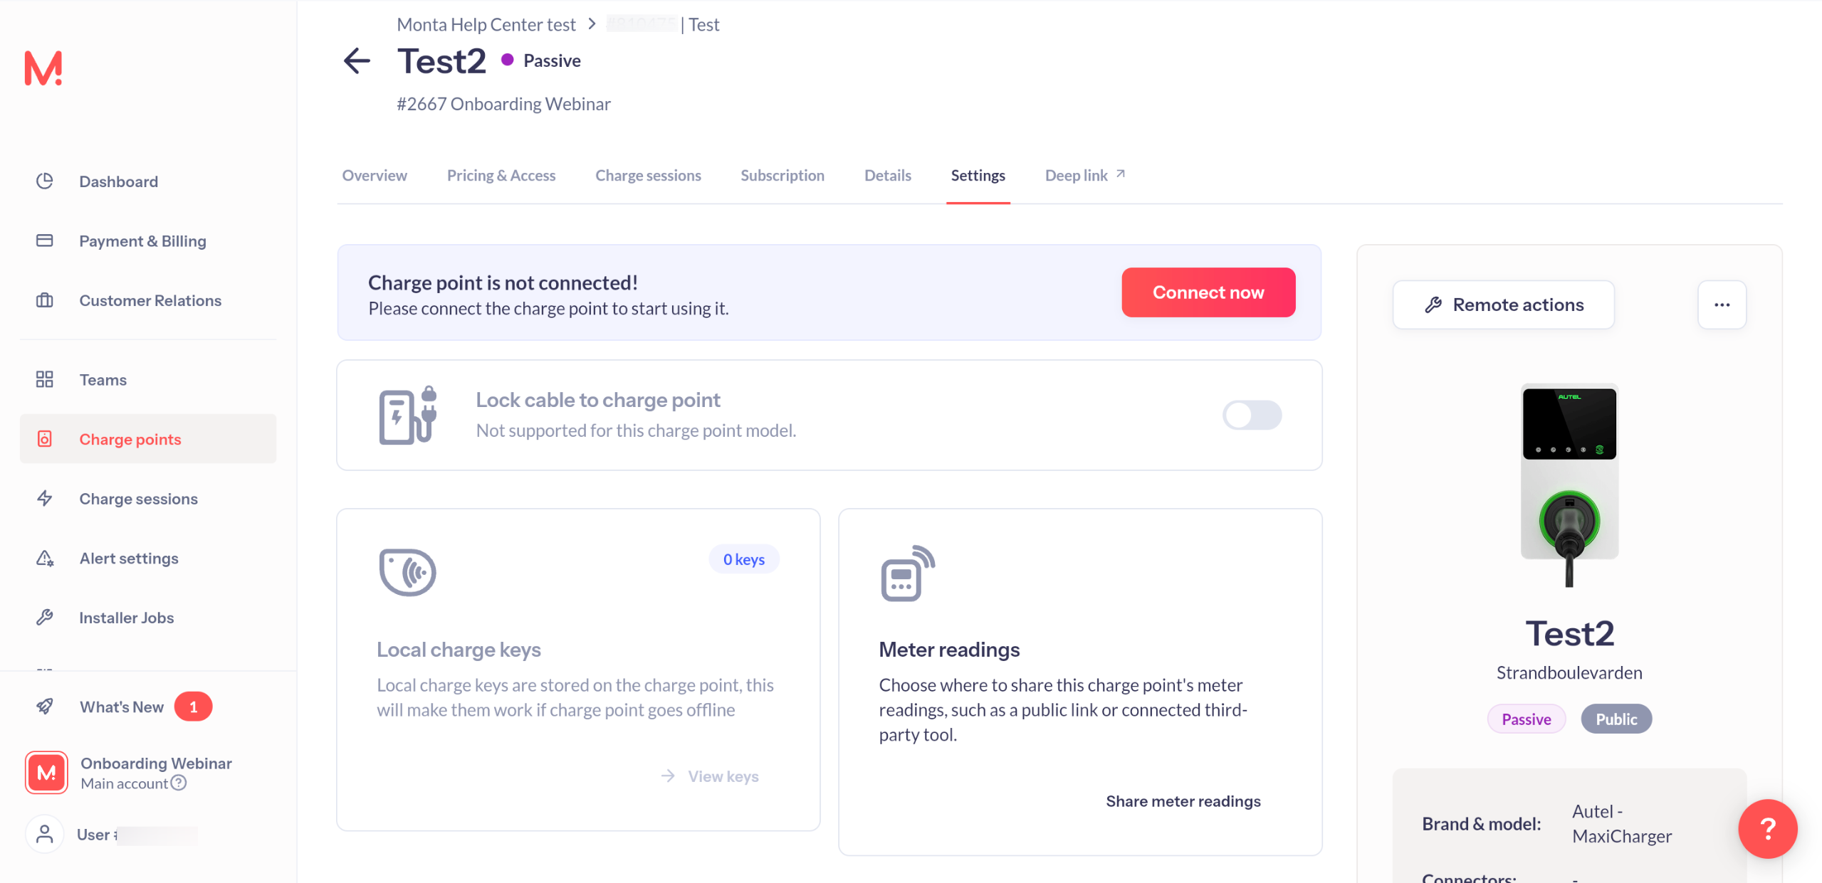This screenshot has height=883, width=1822.
Task: Click the Installer Jobs wrench icon
Action: coord(45,618)
